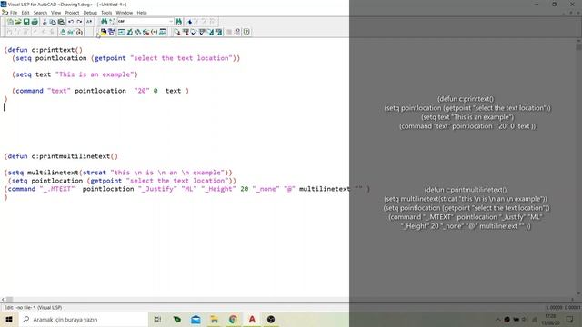Image resolution: width=582 pixels, height=327 pixels.
Task: Click the Open File toolbar icon
Action: point(18,22)
